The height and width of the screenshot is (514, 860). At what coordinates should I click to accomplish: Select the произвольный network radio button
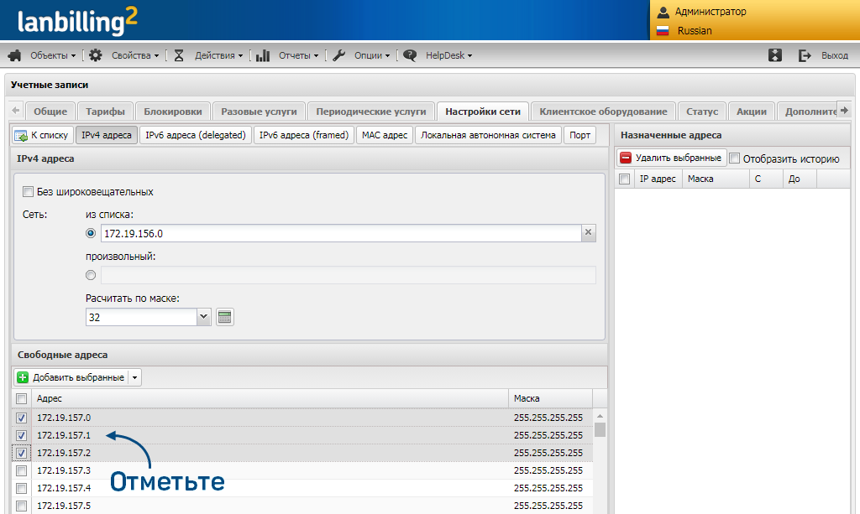pyautogui.click(x=91, y=275)
